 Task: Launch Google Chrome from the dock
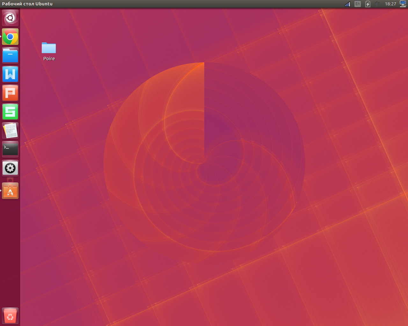click(x=10, y=37)
